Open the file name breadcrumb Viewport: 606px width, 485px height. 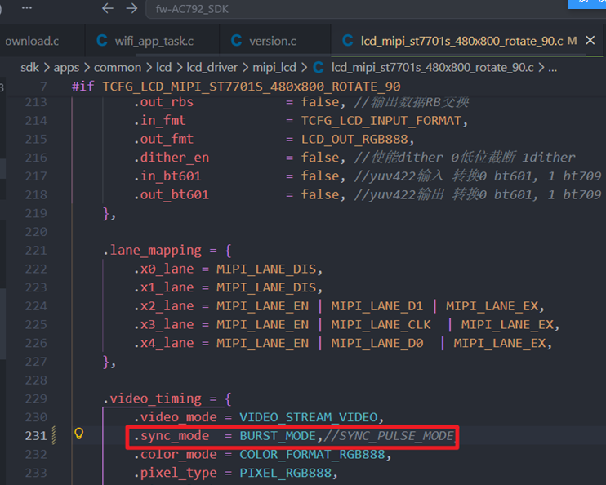click(432, 68)
